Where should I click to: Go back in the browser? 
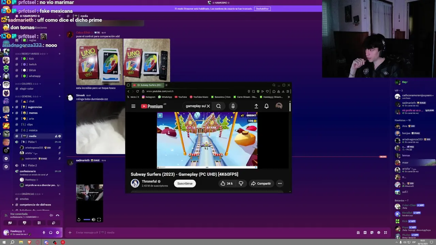[x=128, y=91]
